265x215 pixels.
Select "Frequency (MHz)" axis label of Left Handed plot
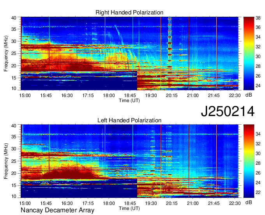click(x=6, y=161)
